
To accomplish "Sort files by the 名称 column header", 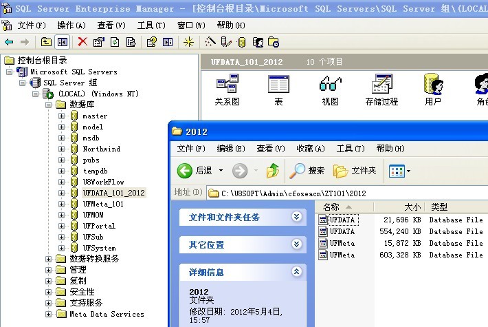I will pos(344,207).
